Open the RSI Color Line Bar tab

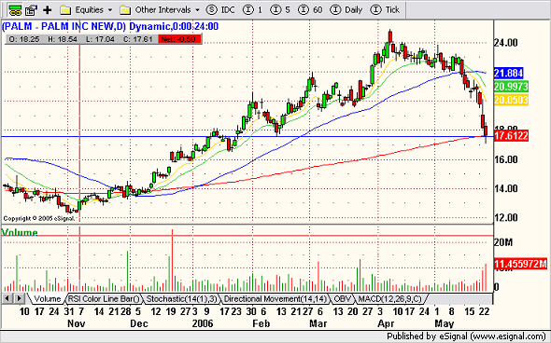pos(104,299)
